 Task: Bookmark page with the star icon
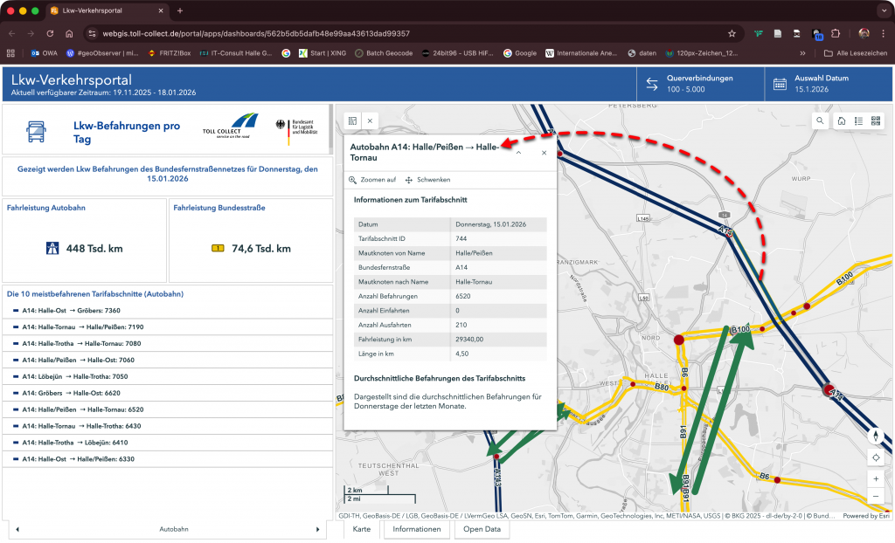click(x=732, y=33)
